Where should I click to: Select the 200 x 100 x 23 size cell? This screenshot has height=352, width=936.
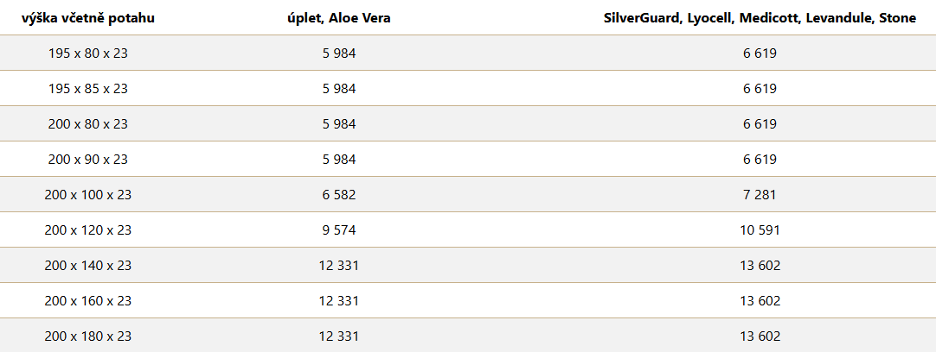88,195
